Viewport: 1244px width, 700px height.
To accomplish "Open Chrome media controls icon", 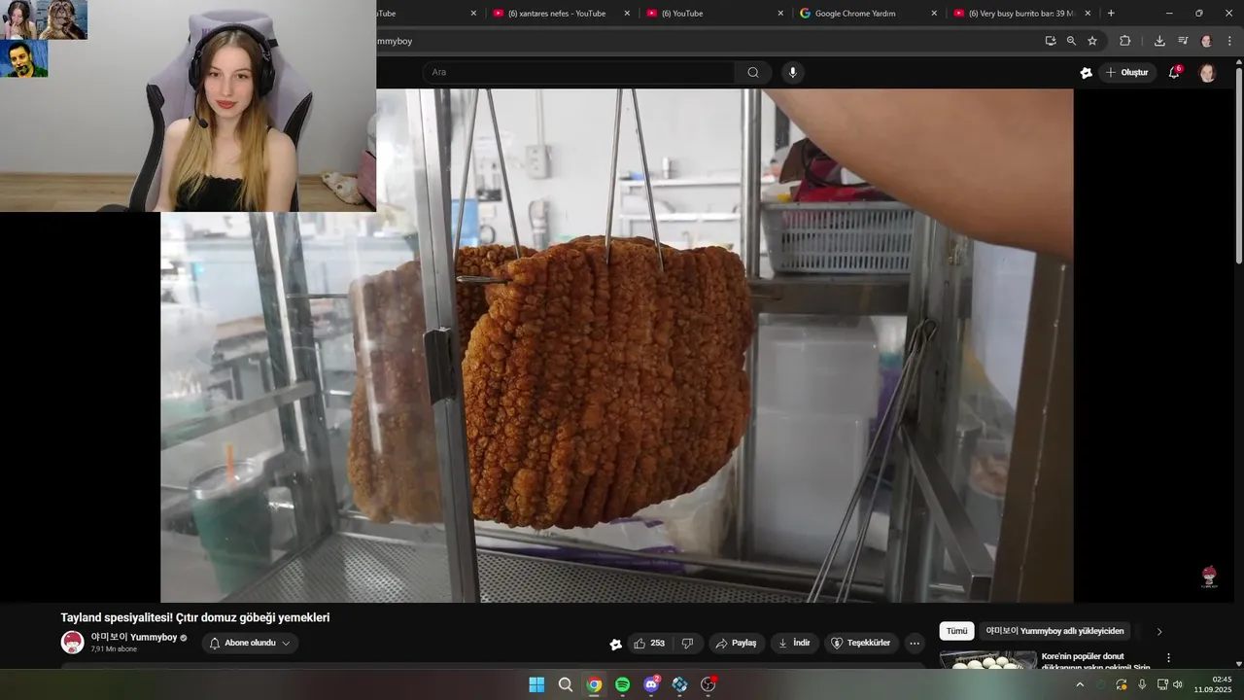I will pyautogui.click(x=1183, y=41).
